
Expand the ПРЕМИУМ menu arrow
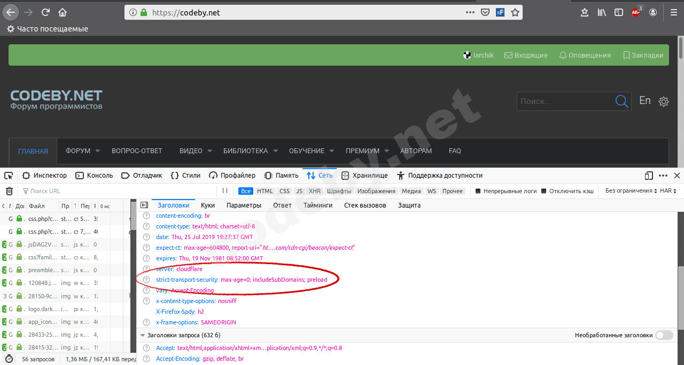coord(387,151)
